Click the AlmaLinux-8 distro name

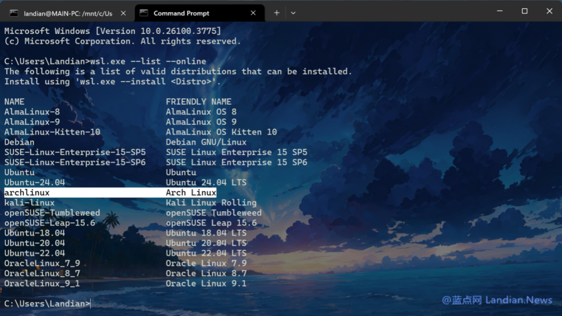pos(32,112)
